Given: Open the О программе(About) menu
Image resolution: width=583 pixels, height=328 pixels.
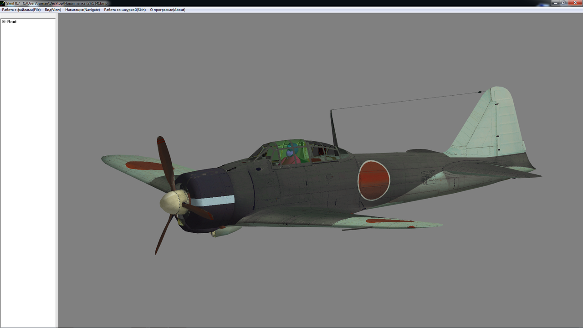Looking at the screenshot, I should tap(168, 10).
